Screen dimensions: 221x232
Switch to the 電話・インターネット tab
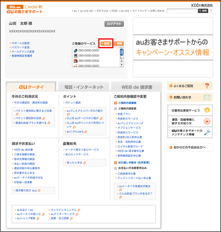tap(84, 87)
